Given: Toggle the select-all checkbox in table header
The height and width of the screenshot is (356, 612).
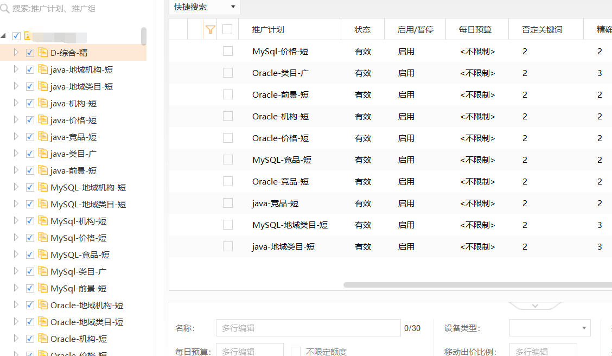Looking at the screenshot, I should tap(227, 29).
